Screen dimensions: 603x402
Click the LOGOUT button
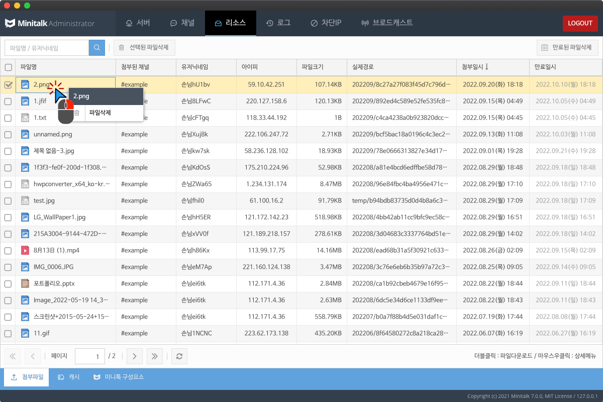580,23
